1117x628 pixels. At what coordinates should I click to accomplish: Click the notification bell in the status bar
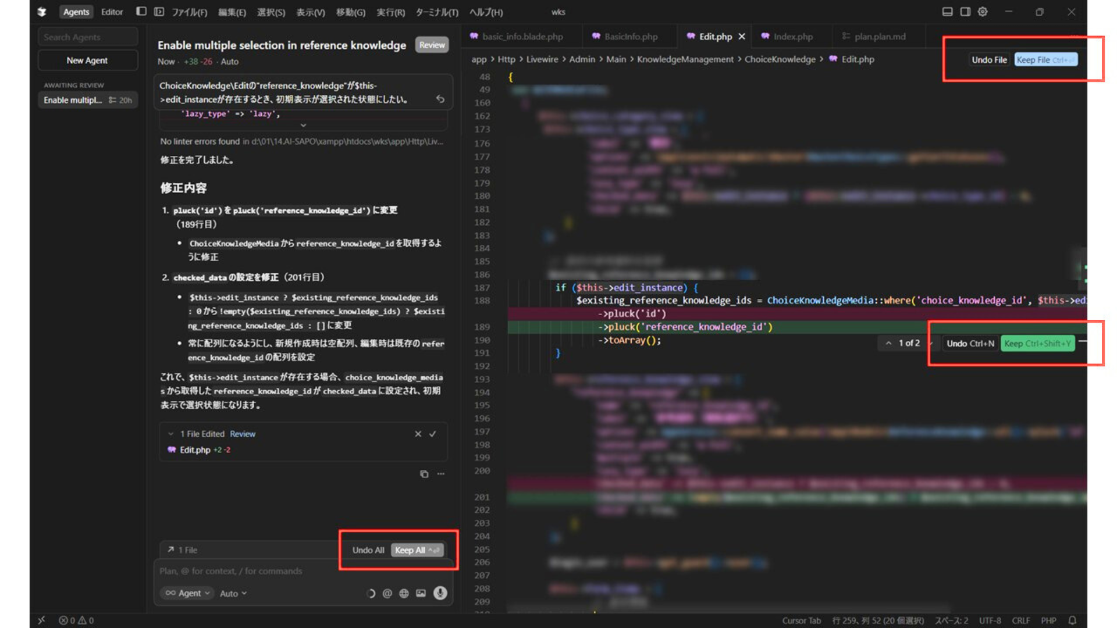1072,620
